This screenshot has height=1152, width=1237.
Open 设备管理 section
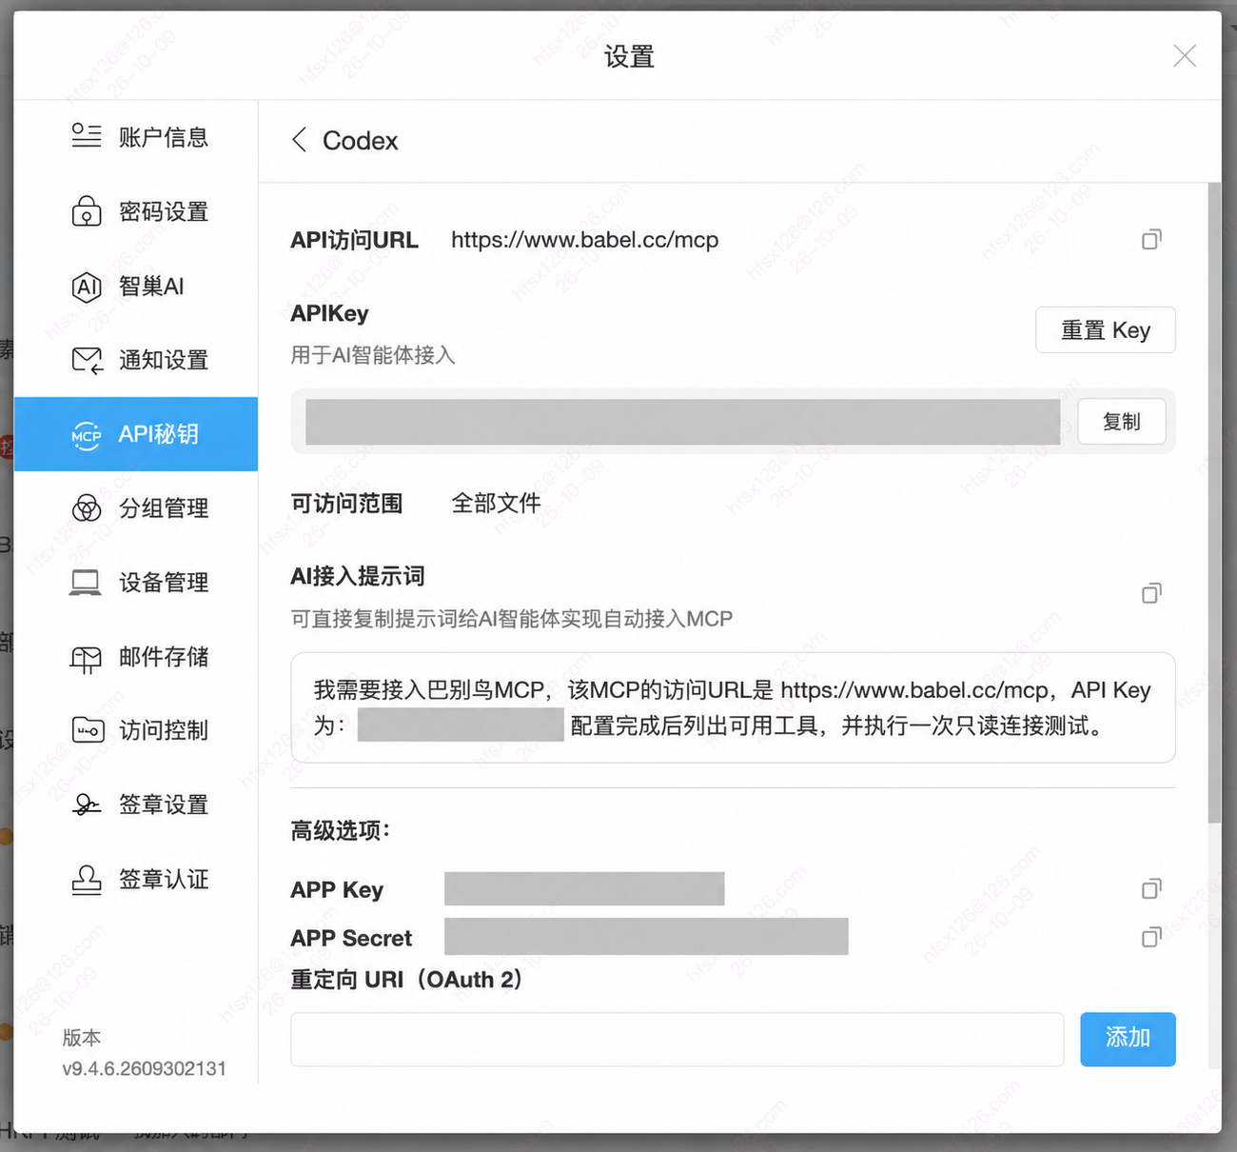pyautogui.click(x=136, y=583)
